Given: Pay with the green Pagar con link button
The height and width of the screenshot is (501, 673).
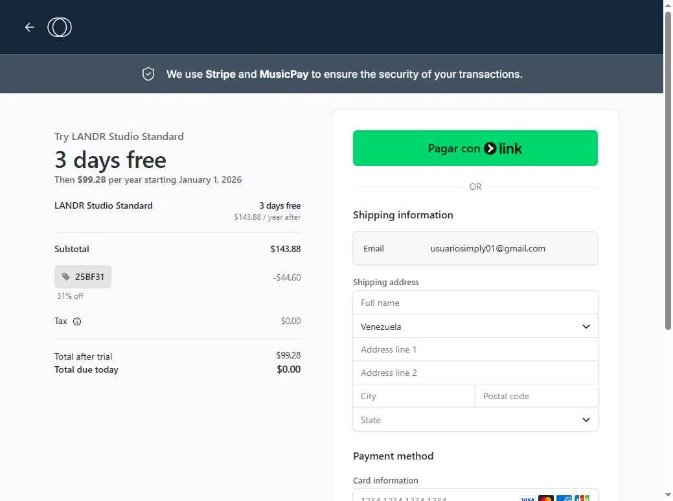Looking at the screenshot, I should point(475,148).
